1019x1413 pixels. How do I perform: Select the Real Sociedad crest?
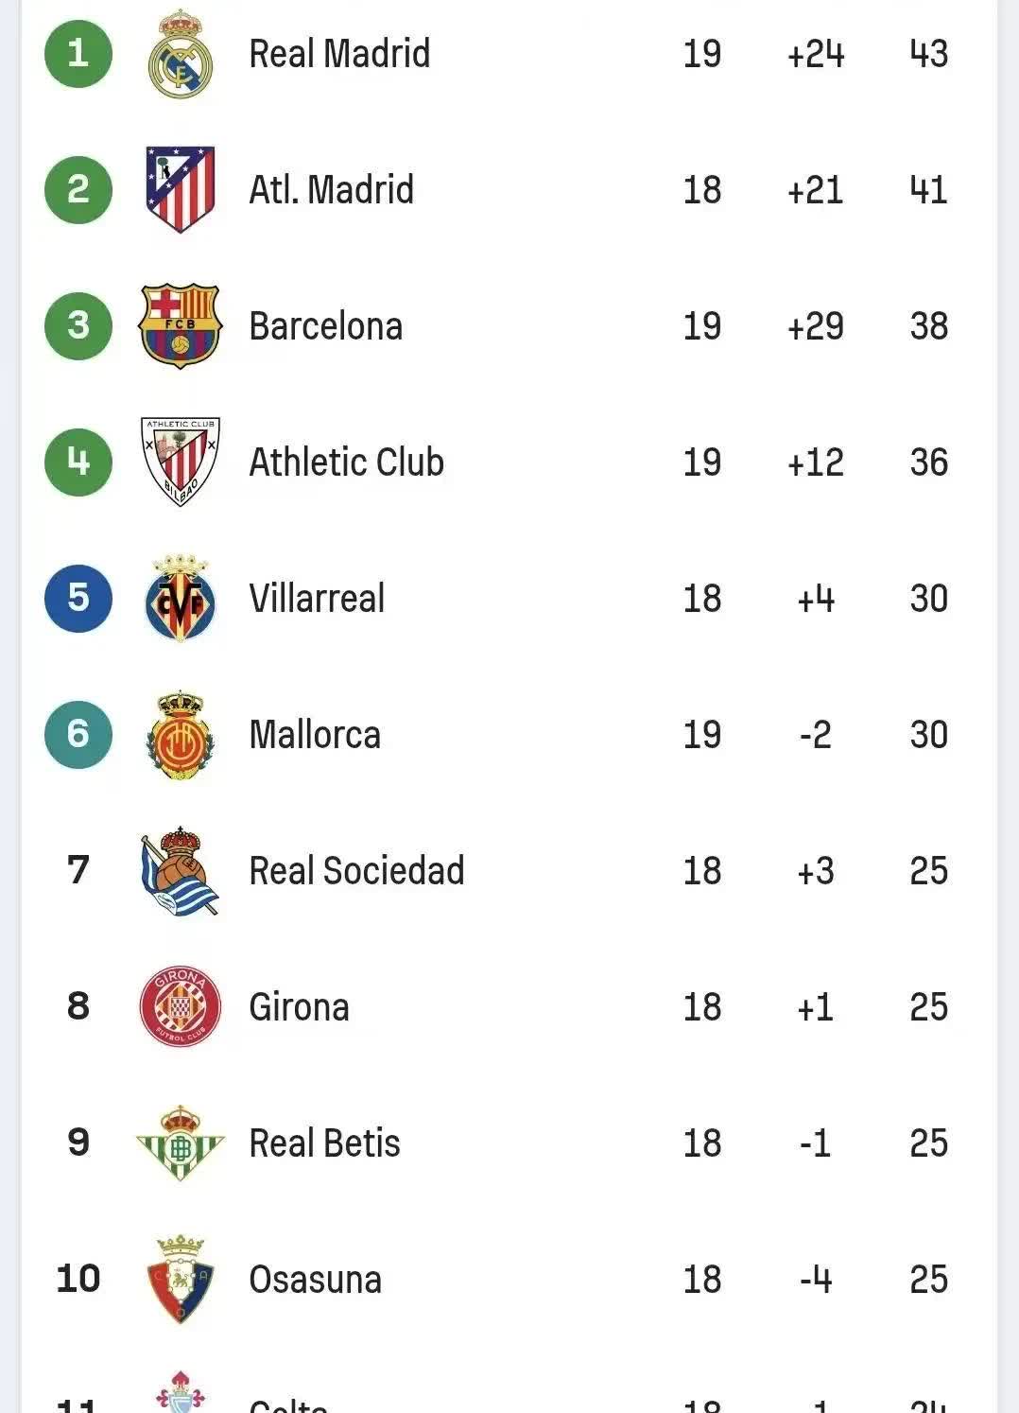180,871
